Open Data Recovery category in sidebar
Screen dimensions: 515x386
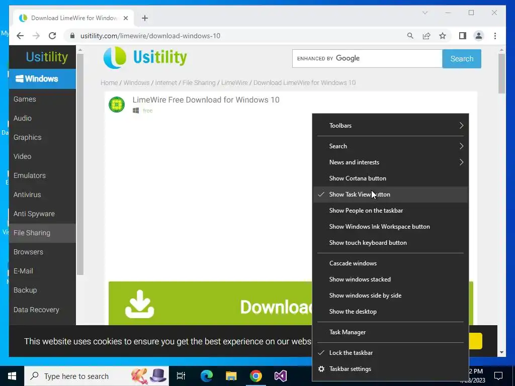click(x=42, y=310)
